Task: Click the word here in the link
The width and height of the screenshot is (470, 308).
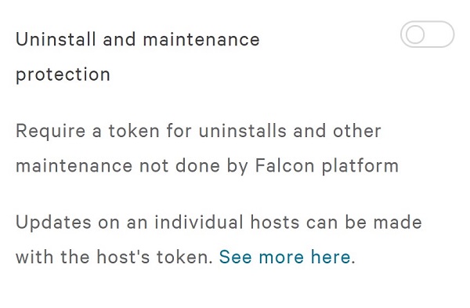Action: click(331, 257)
